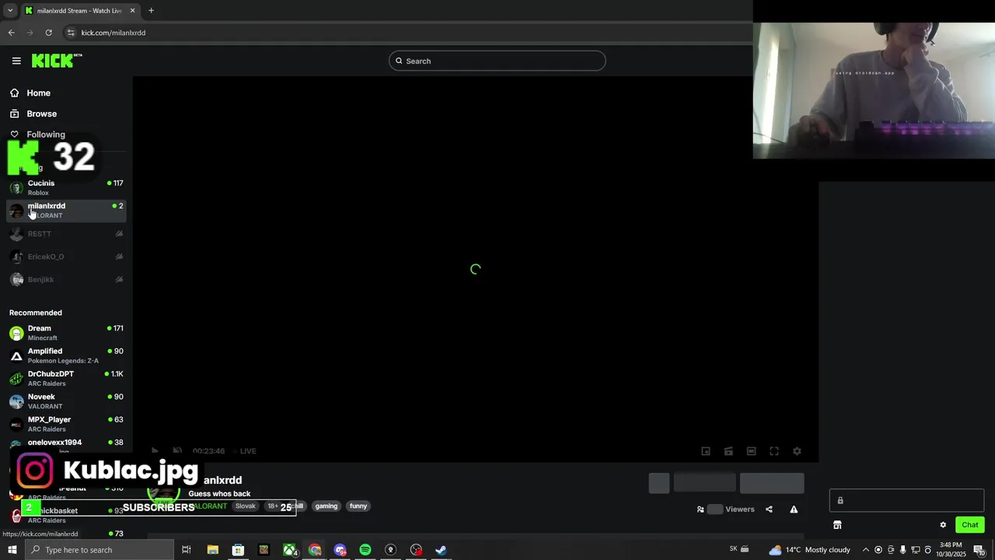Open Steam from the taskbar

click(442, 550)
